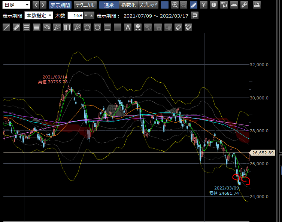Select the circle drawing tool
Image resolution: width=282 pixels, height=222 pixels.
97,27
